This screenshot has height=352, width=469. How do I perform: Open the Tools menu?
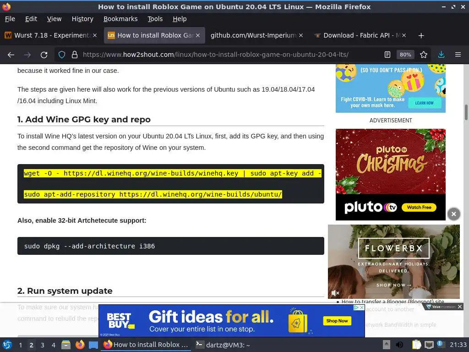coord(155,19)
